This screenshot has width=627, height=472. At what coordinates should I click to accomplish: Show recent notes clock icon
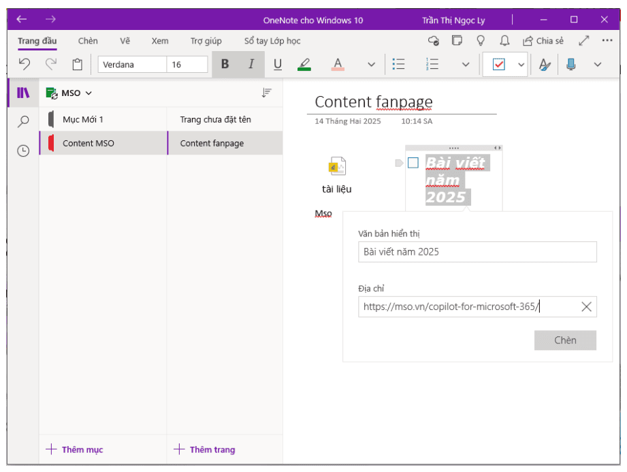coord(23,151)
